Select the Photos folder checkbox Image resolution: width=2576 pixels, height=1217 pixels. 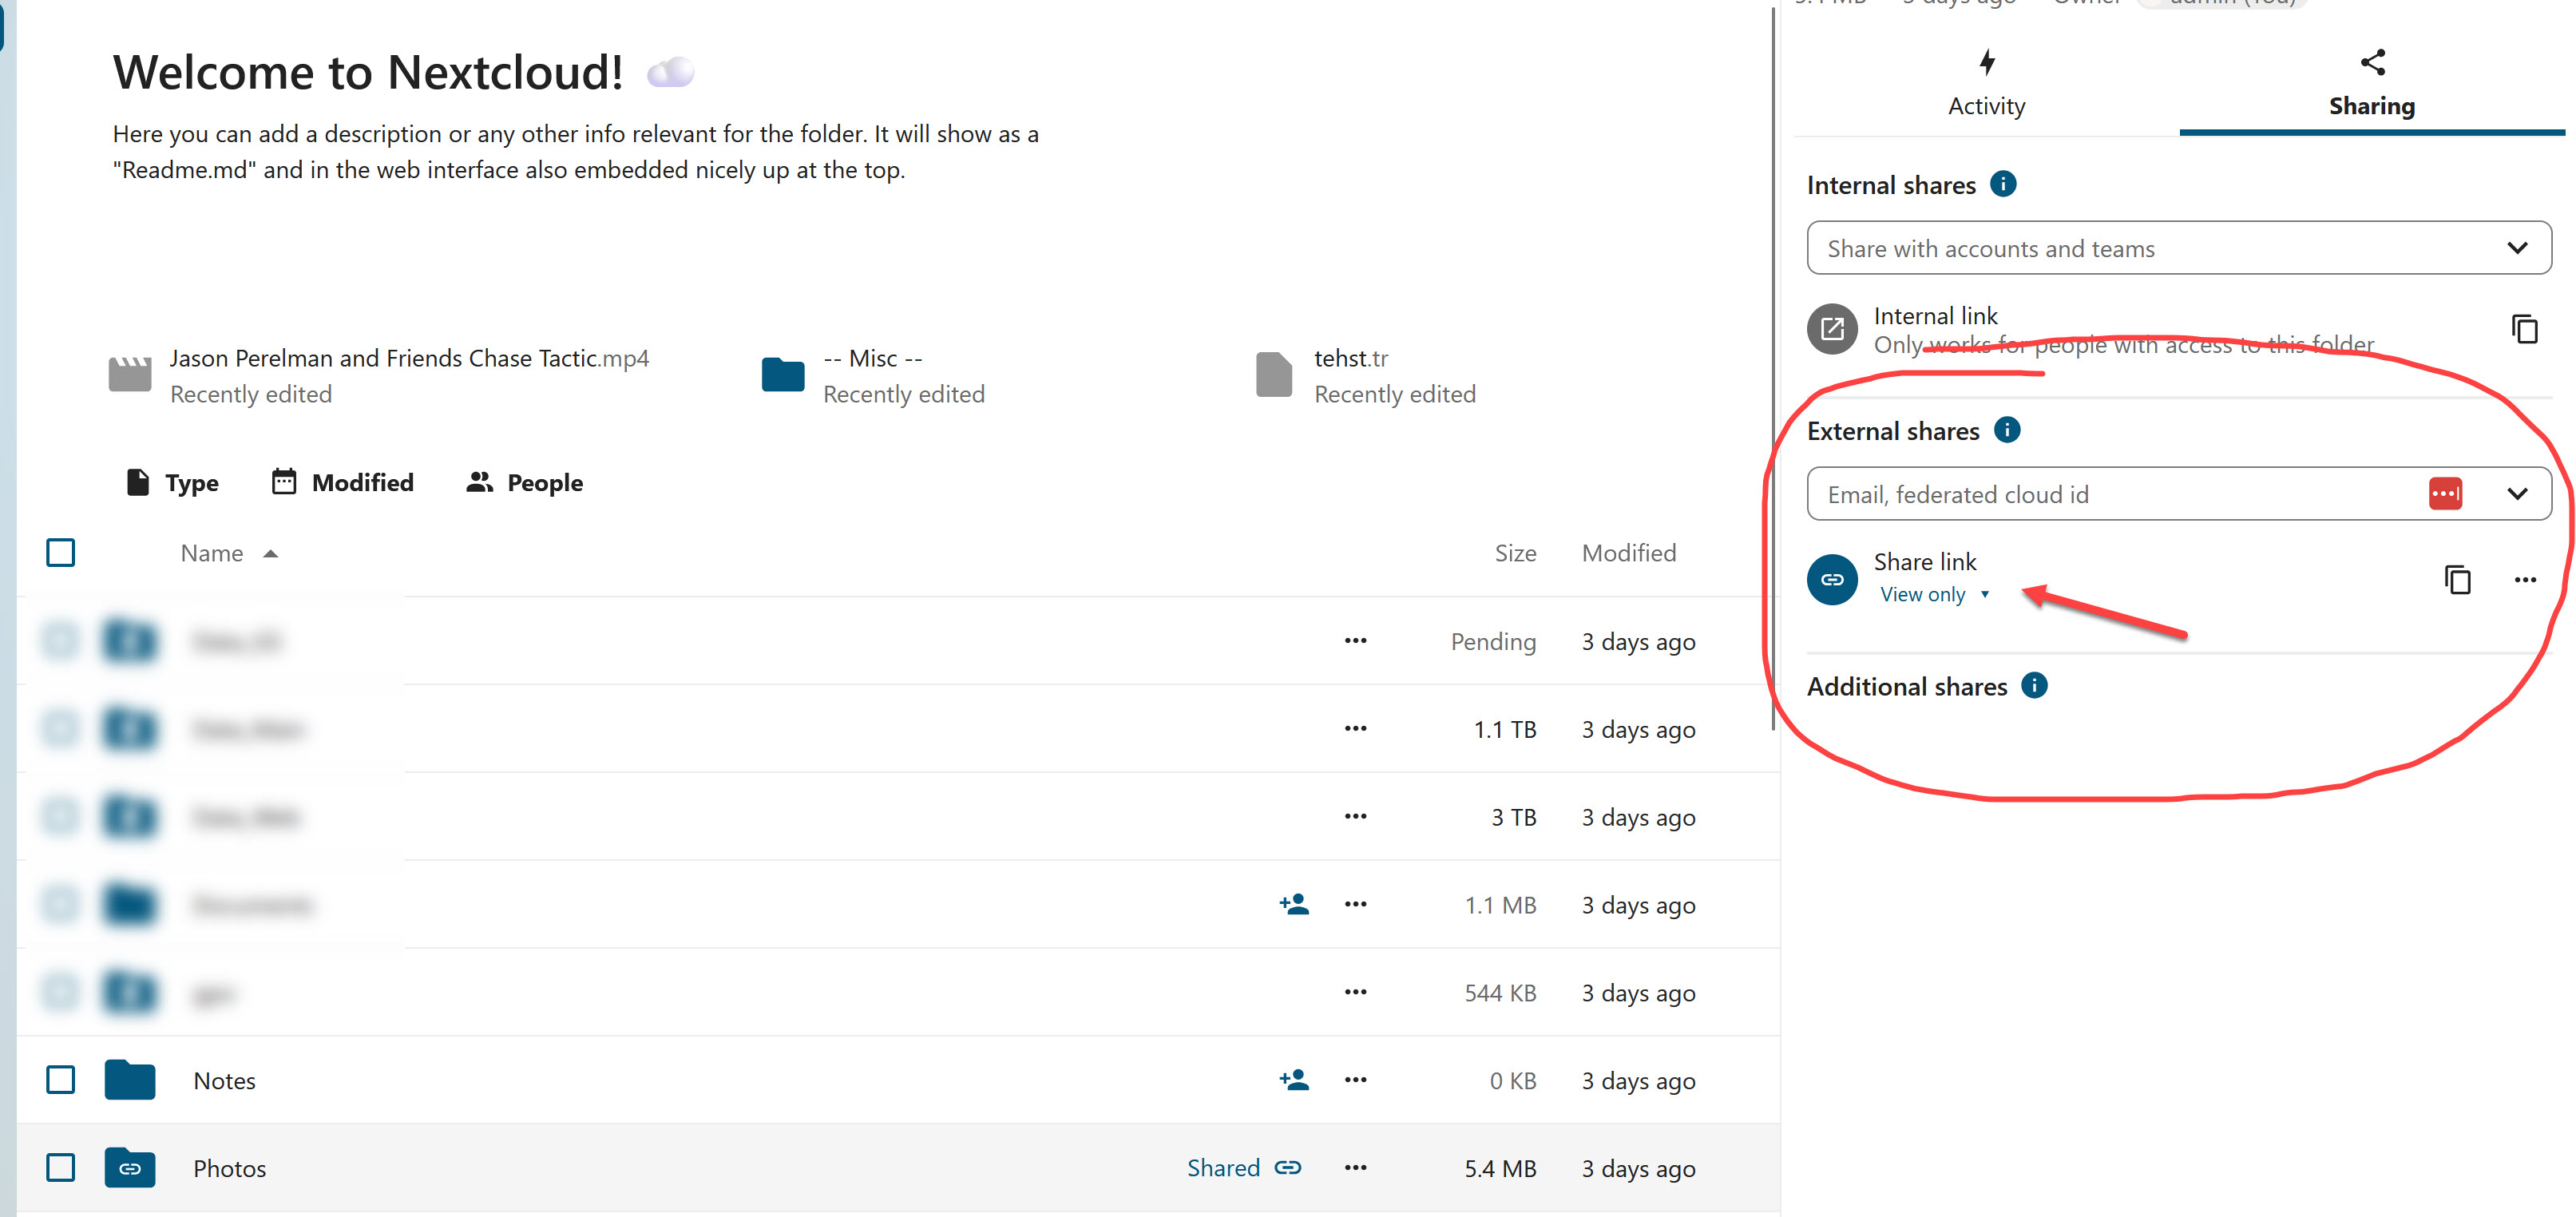click(60, 1168)
